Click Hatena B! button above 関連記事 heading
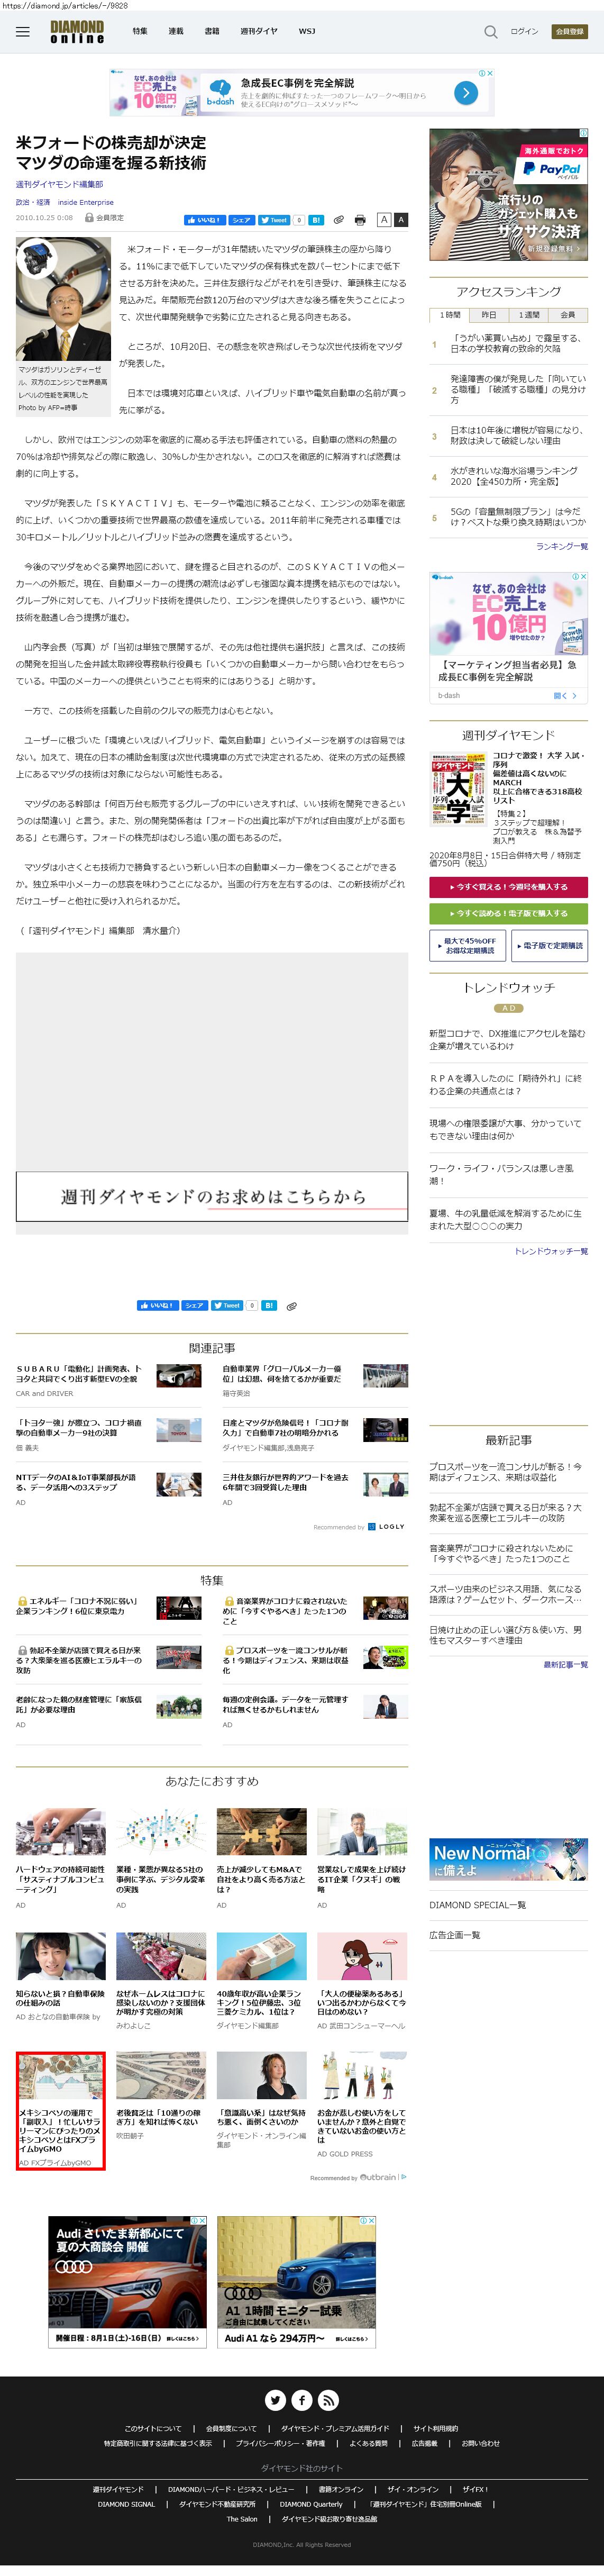Screen dimensions: 604x2576 click(x=269, y=1305)
